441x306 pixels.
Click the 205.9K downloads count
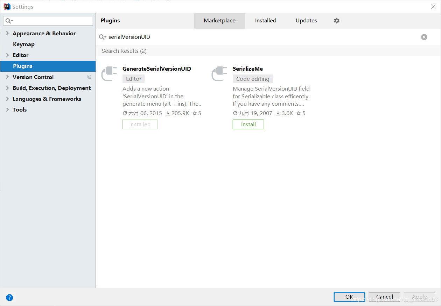point(177,113)
